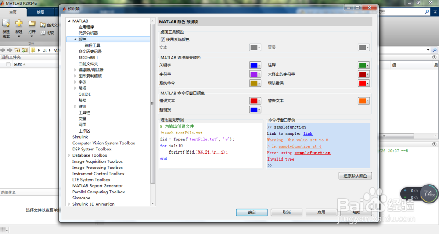Open Strings color dropdown (purple swatch)
This screenshot has height=234, width=439.
tap(255, 74)
